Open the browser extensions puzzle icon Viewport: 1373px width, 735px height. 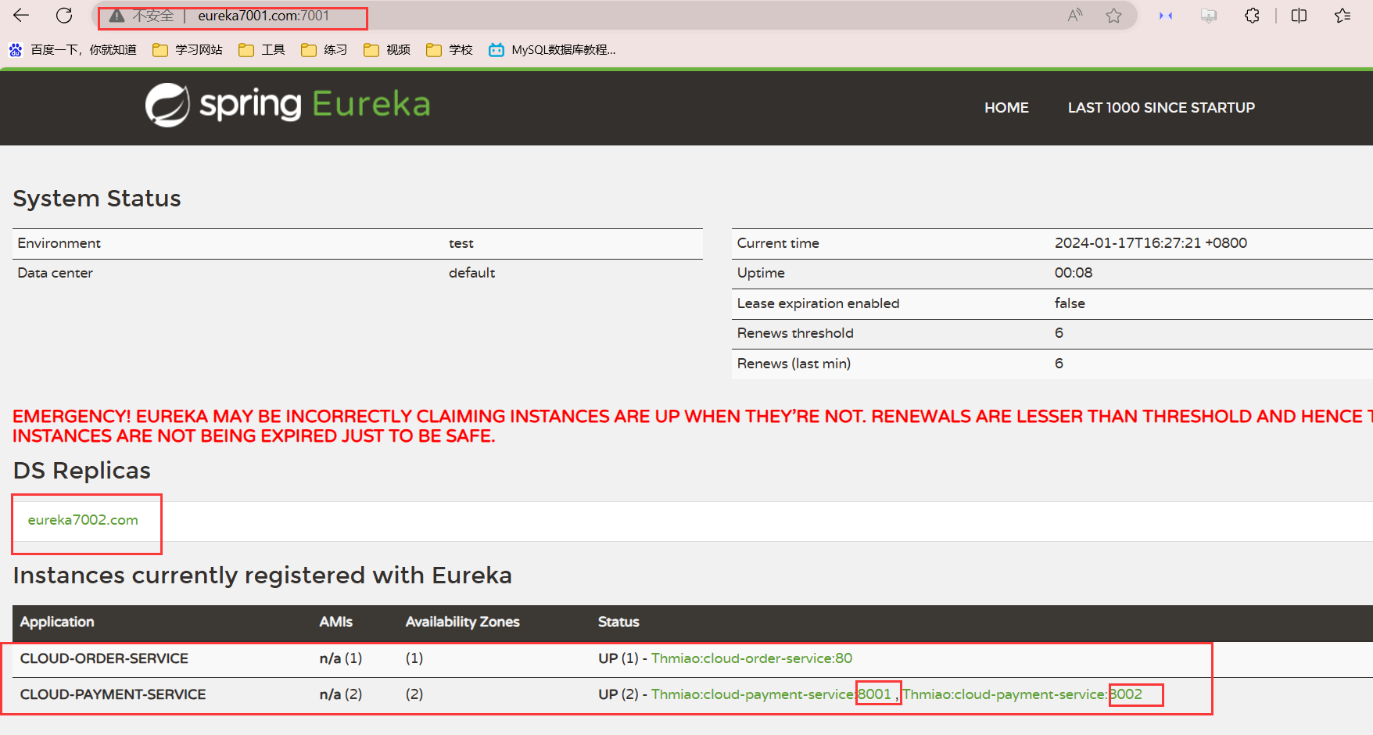point(1252,15)
